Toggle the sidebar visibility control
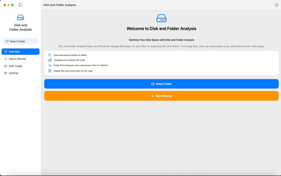281x176 pixels. pos(20,5)
